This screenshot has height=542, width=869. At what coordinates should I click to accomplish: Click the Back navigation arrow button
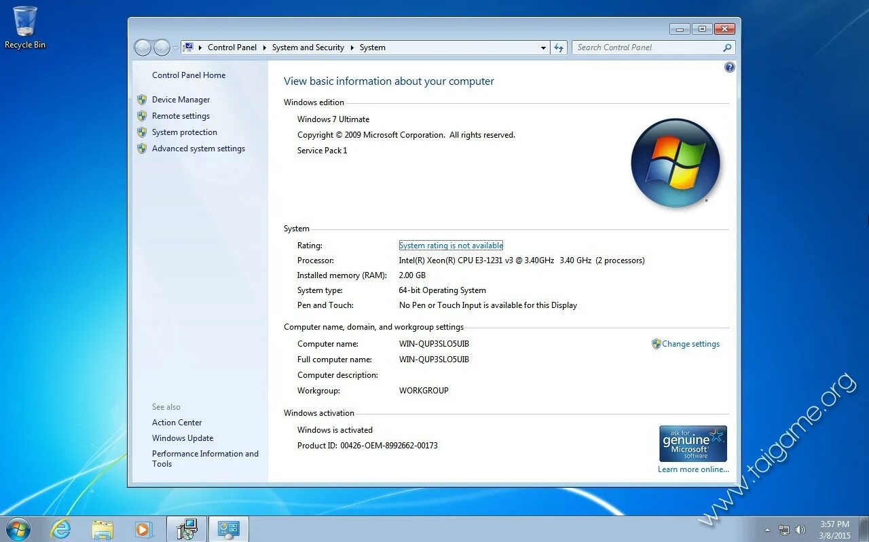click(x=143, y=47)
